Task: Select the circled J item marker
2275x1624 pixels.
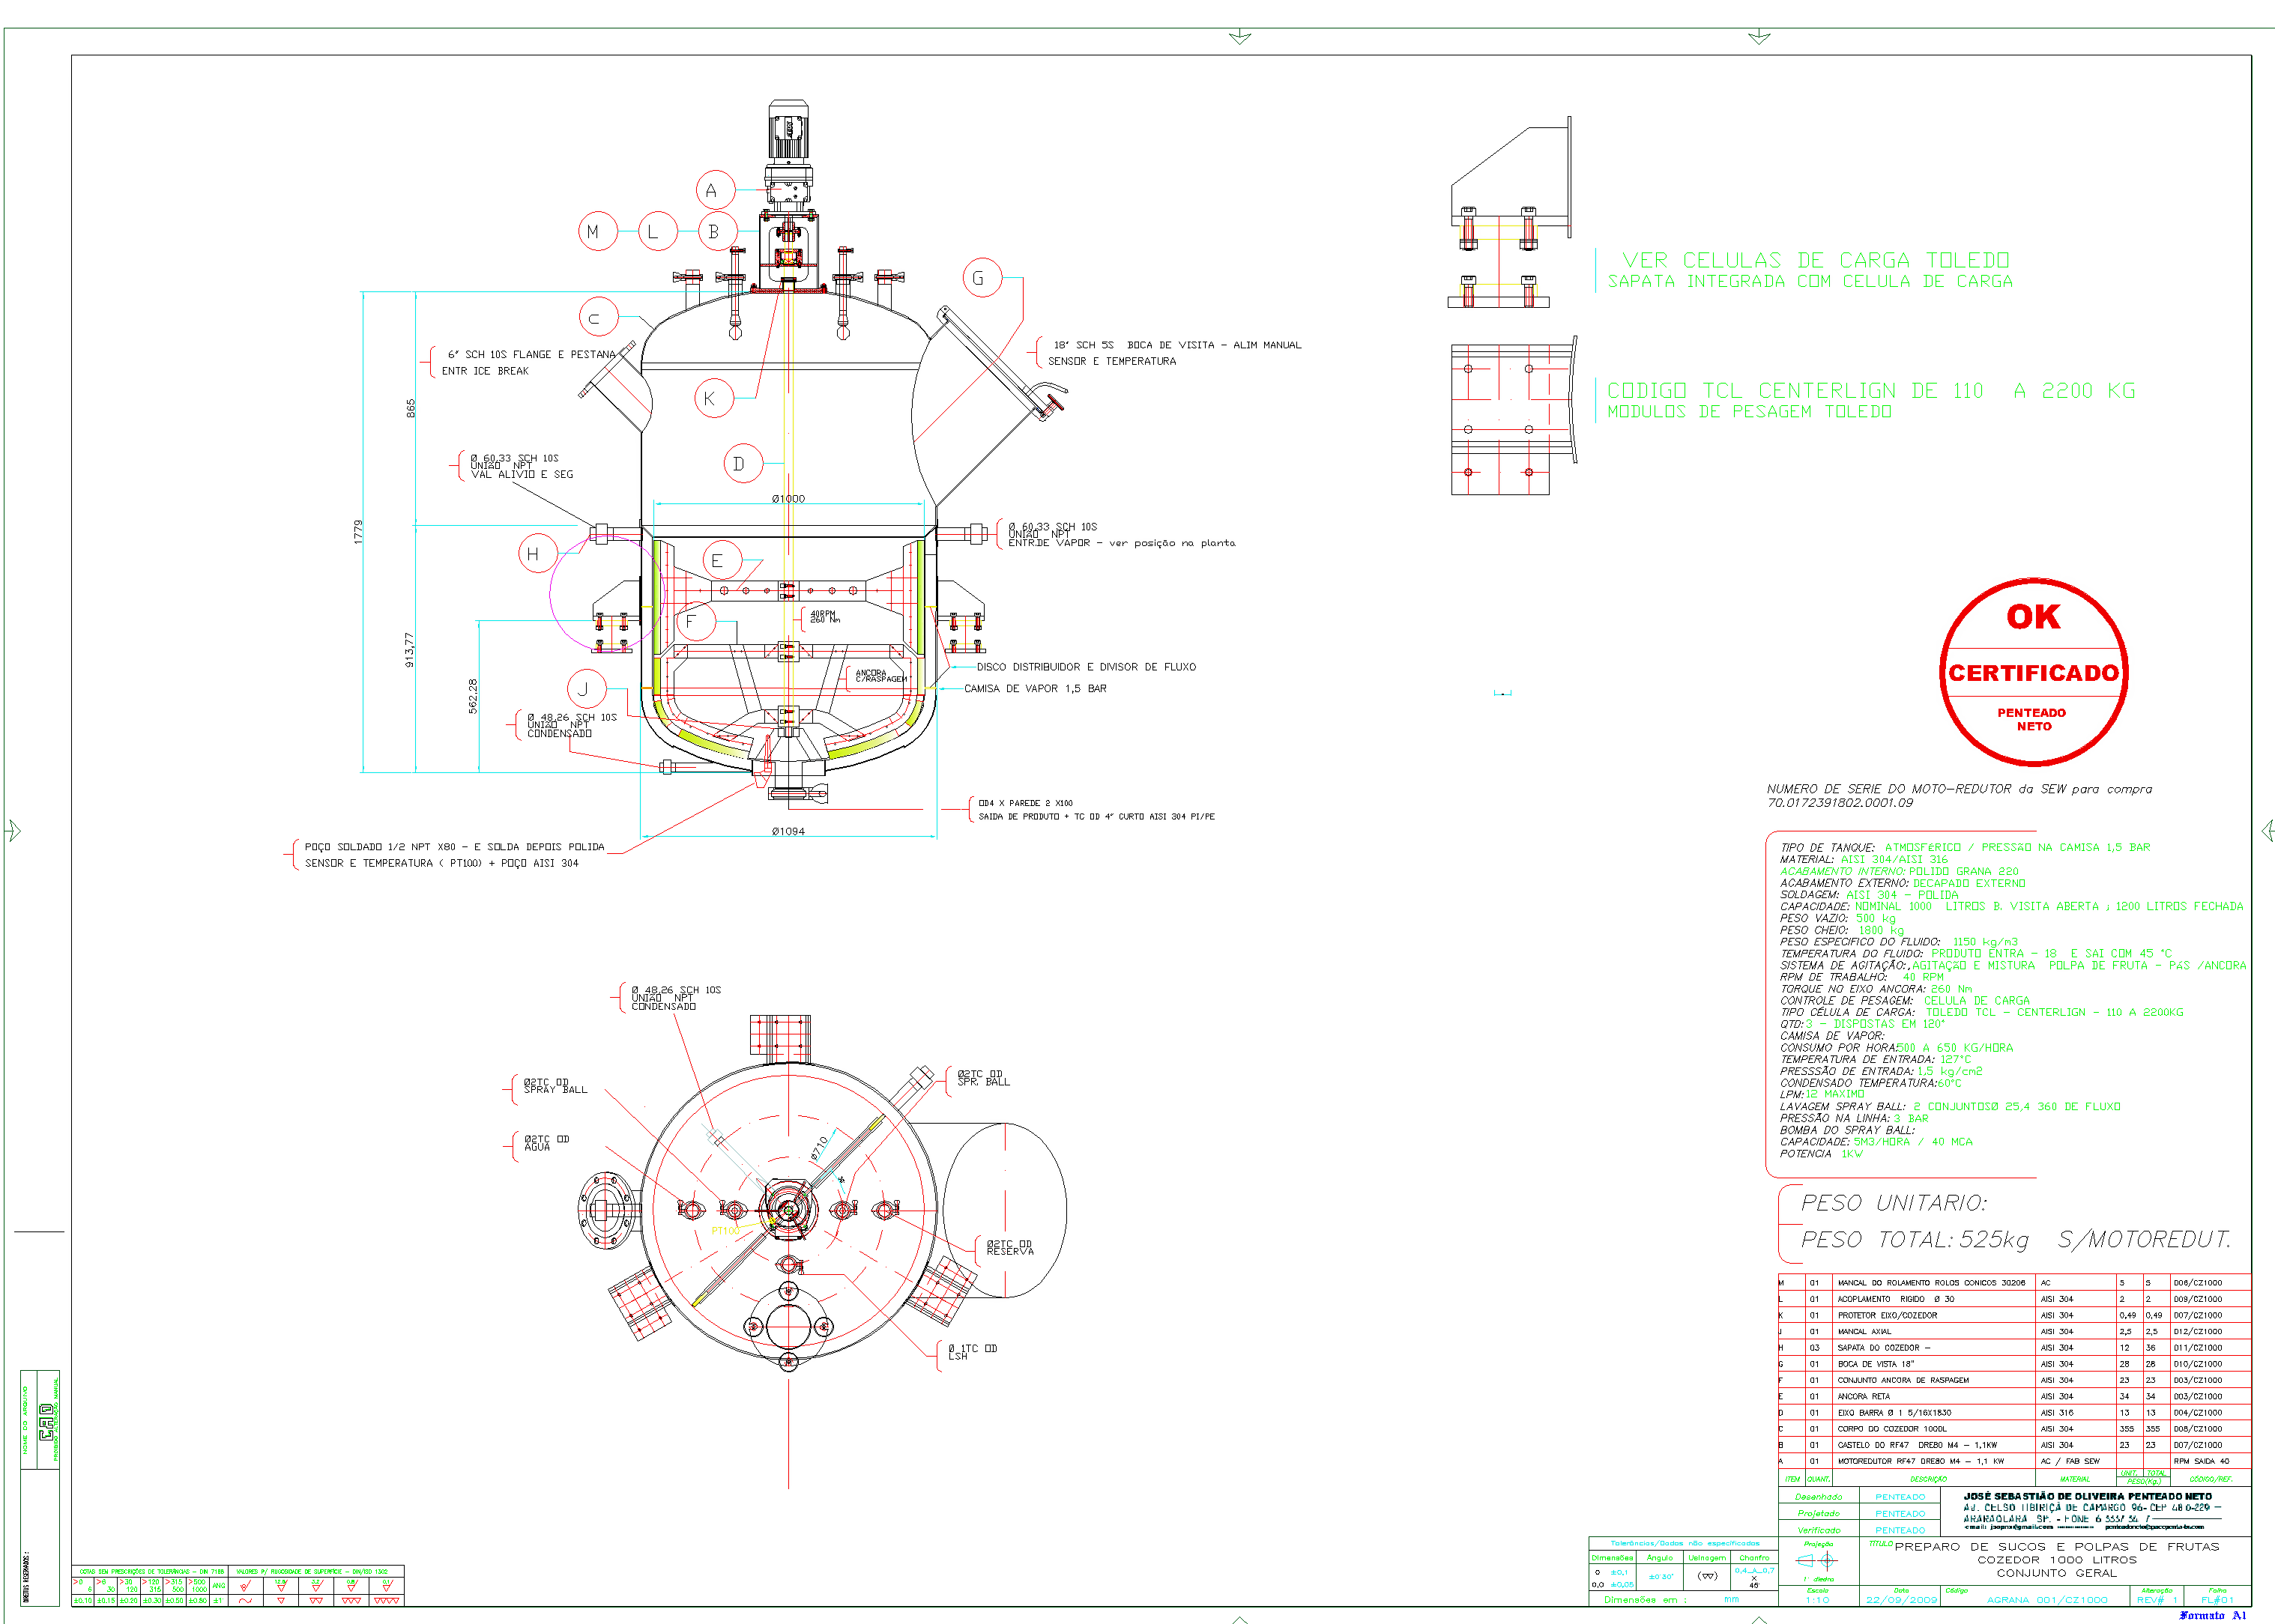Action: [586, 688]
